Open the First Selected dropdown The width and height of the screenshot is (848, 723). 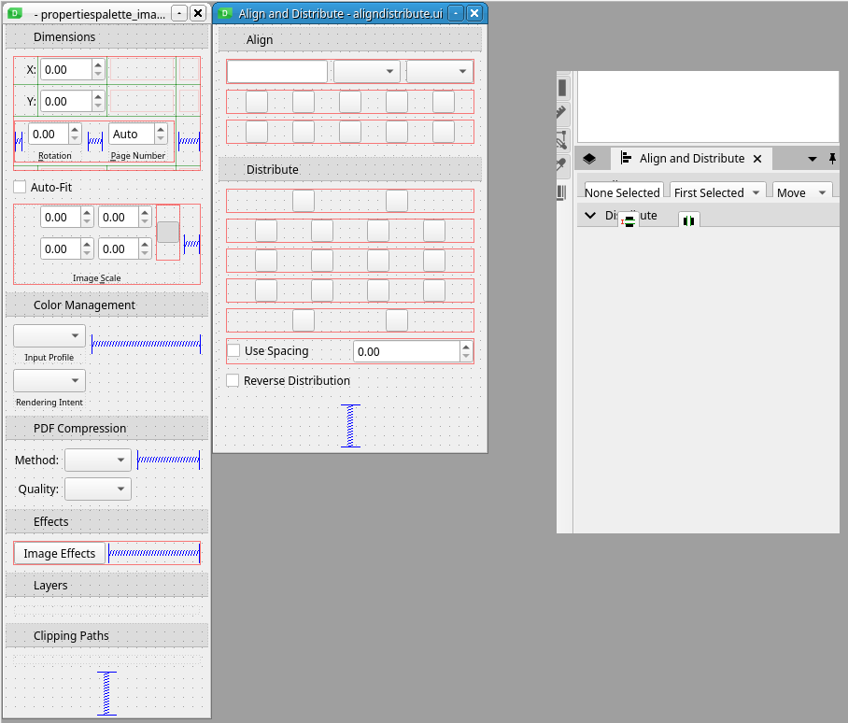tap(715, 192)
